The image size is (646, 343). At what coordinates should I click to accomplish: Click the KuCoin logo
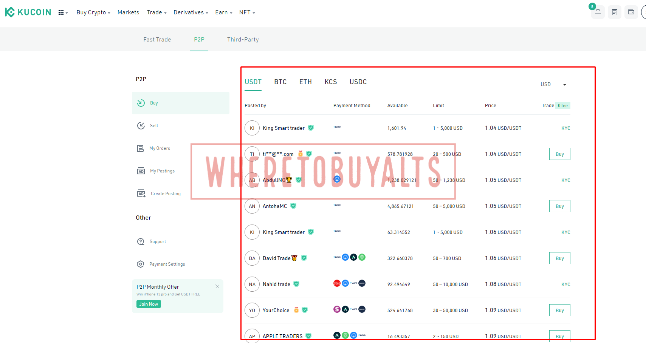[28, 12]
